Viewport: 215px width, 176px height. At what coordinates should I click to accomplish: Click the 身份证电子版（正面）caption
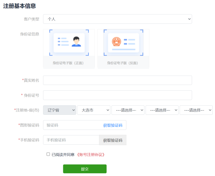coord(68,63)
